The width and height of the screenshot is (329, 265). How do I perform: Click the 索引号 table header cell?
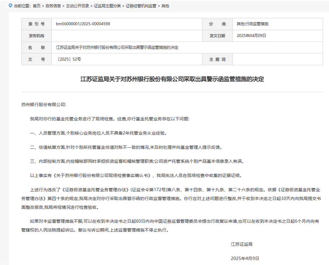point(37,24)
